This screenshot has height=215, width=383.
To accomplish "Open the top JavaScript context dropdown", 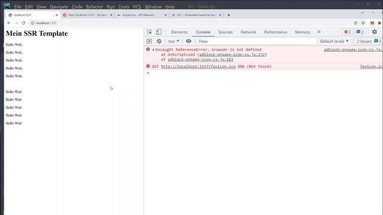I will [174, 41].
